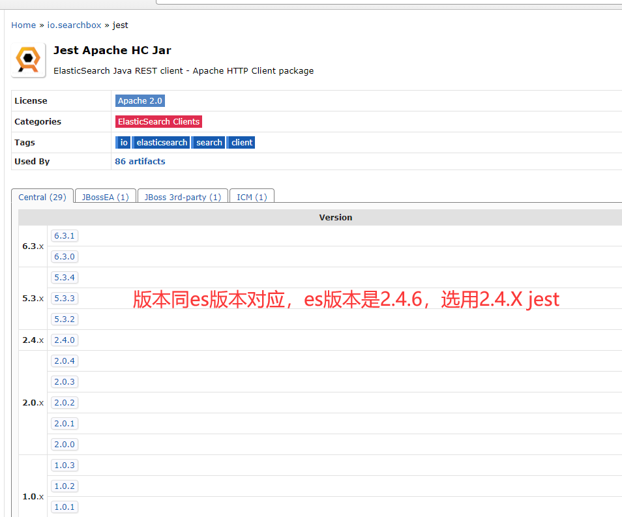This screenshot has height=517, width=622.
Task: Open the io.searchbox breadcrumb link
Action: tap(74, 25)
